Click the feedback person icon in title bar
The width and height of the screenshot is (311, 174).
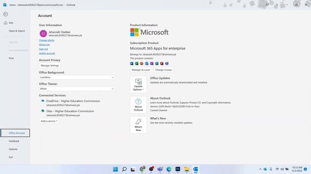point(267,5)
